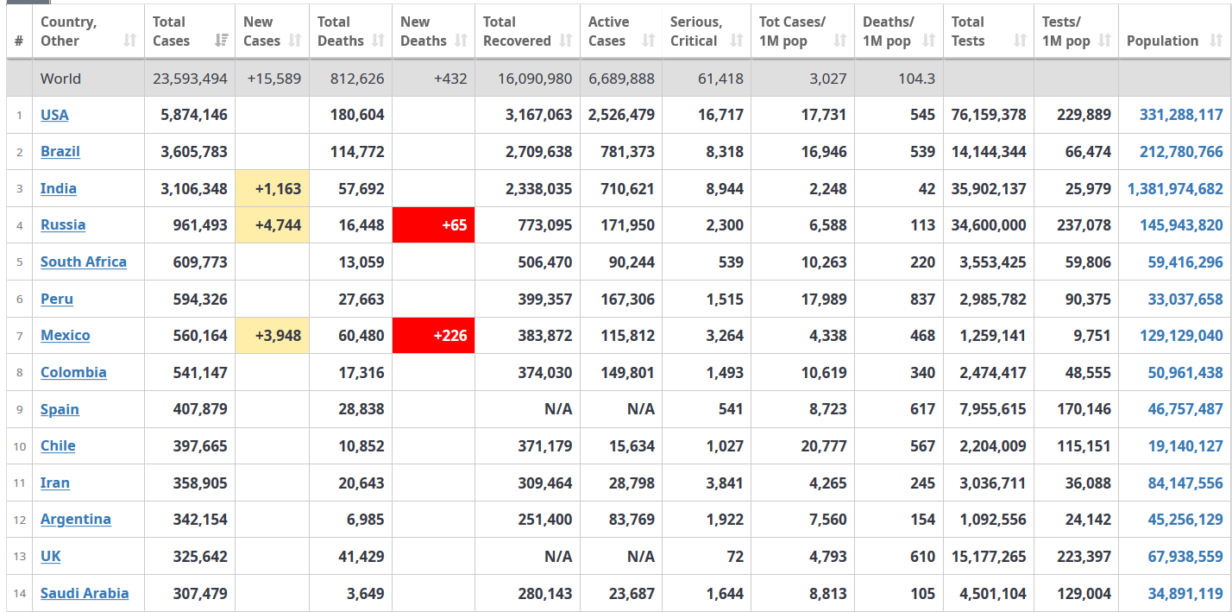Open the Argentina country link
1232x612 pixels.
pyautogui.click(x=76, y=519)
